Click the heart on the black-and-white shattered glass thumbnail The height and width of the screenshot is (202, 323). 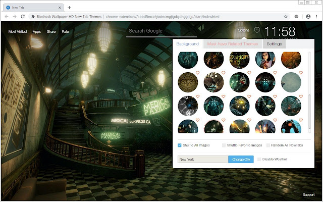(x=197, y=96)
